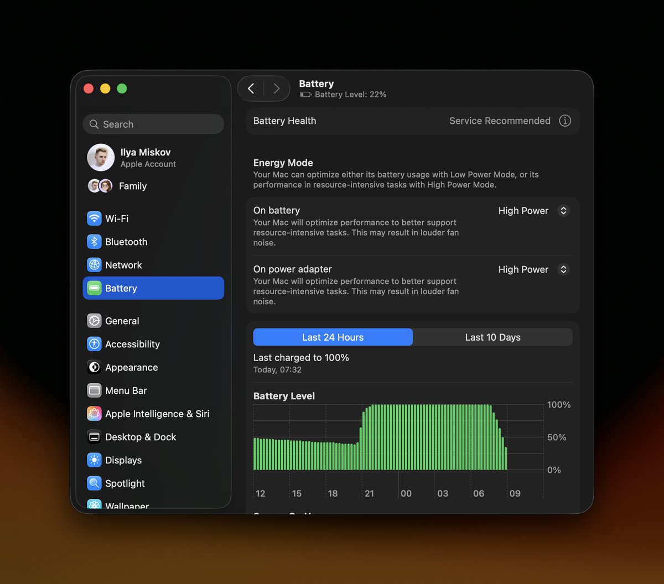Click the Appearance sidebar icon
Screen dimensions: 664x584
pos(94,367)
